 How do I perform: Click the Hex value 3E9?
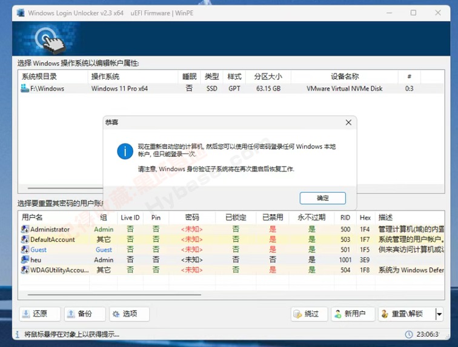coord(365,260)
